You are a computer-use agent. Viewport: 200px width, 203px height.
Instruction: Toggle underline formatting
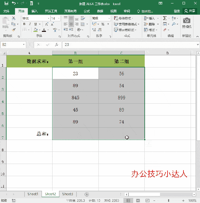click(x=36, y=24)
